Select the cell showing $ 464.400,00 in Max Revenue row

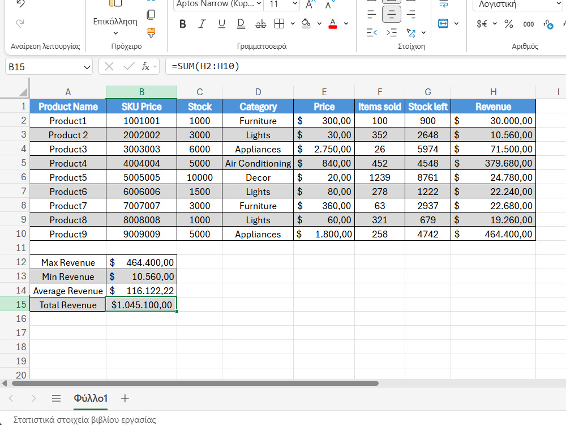(x=141, y=262)
